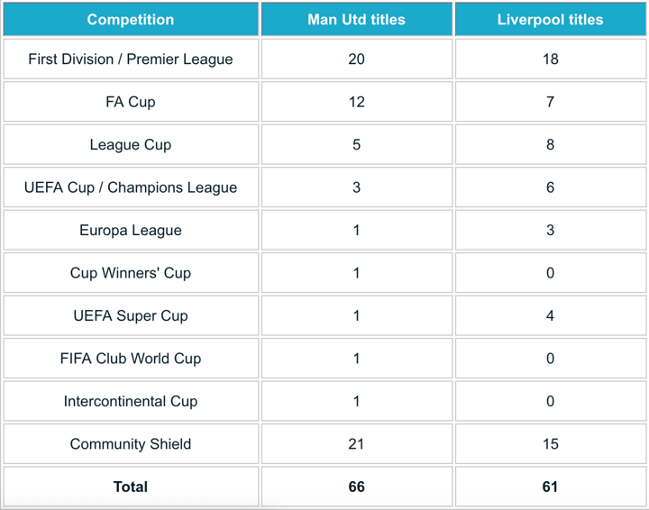This screenshot has height=510, width=649.
Task: Select the UEFA Cup / Champions League cell
Action: (x=131, y=187)
